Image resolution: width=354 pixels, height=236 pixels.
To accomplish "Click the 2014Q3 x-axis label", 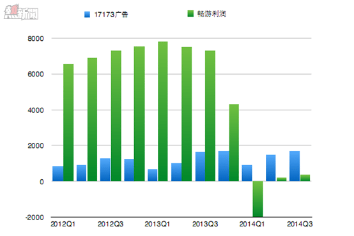I will pos(300,224).
